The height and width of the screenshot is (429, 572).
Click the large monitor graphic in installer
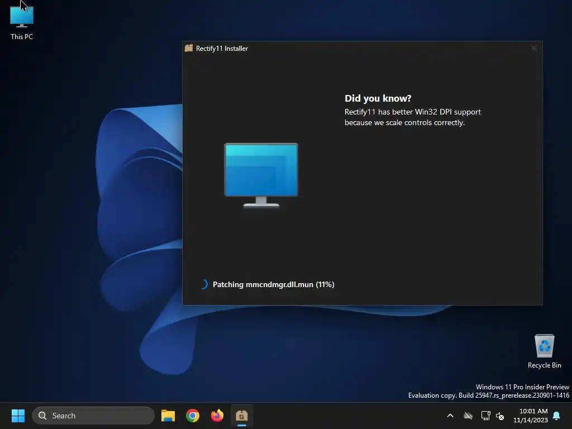261,175
